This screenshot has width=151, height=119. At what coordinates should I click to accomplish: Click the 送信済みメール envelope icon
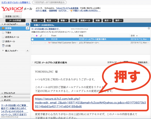click(x=3, y=37)
